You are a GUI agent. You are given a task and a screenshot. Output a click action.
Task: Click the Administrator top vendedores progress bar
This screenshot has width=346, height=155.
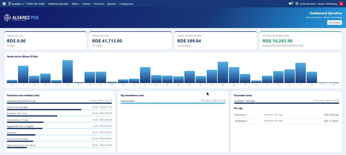pos(173,103)
